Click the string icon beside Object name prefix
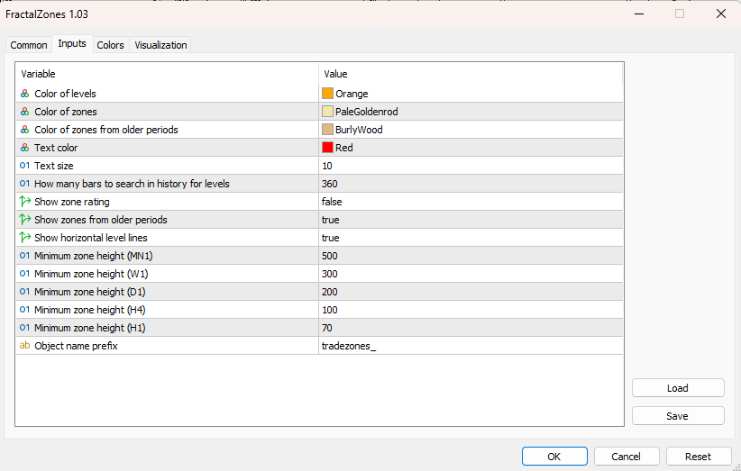The height and width of the screenshot is (471, 741). pyautogui.click(x=25, y=346)
